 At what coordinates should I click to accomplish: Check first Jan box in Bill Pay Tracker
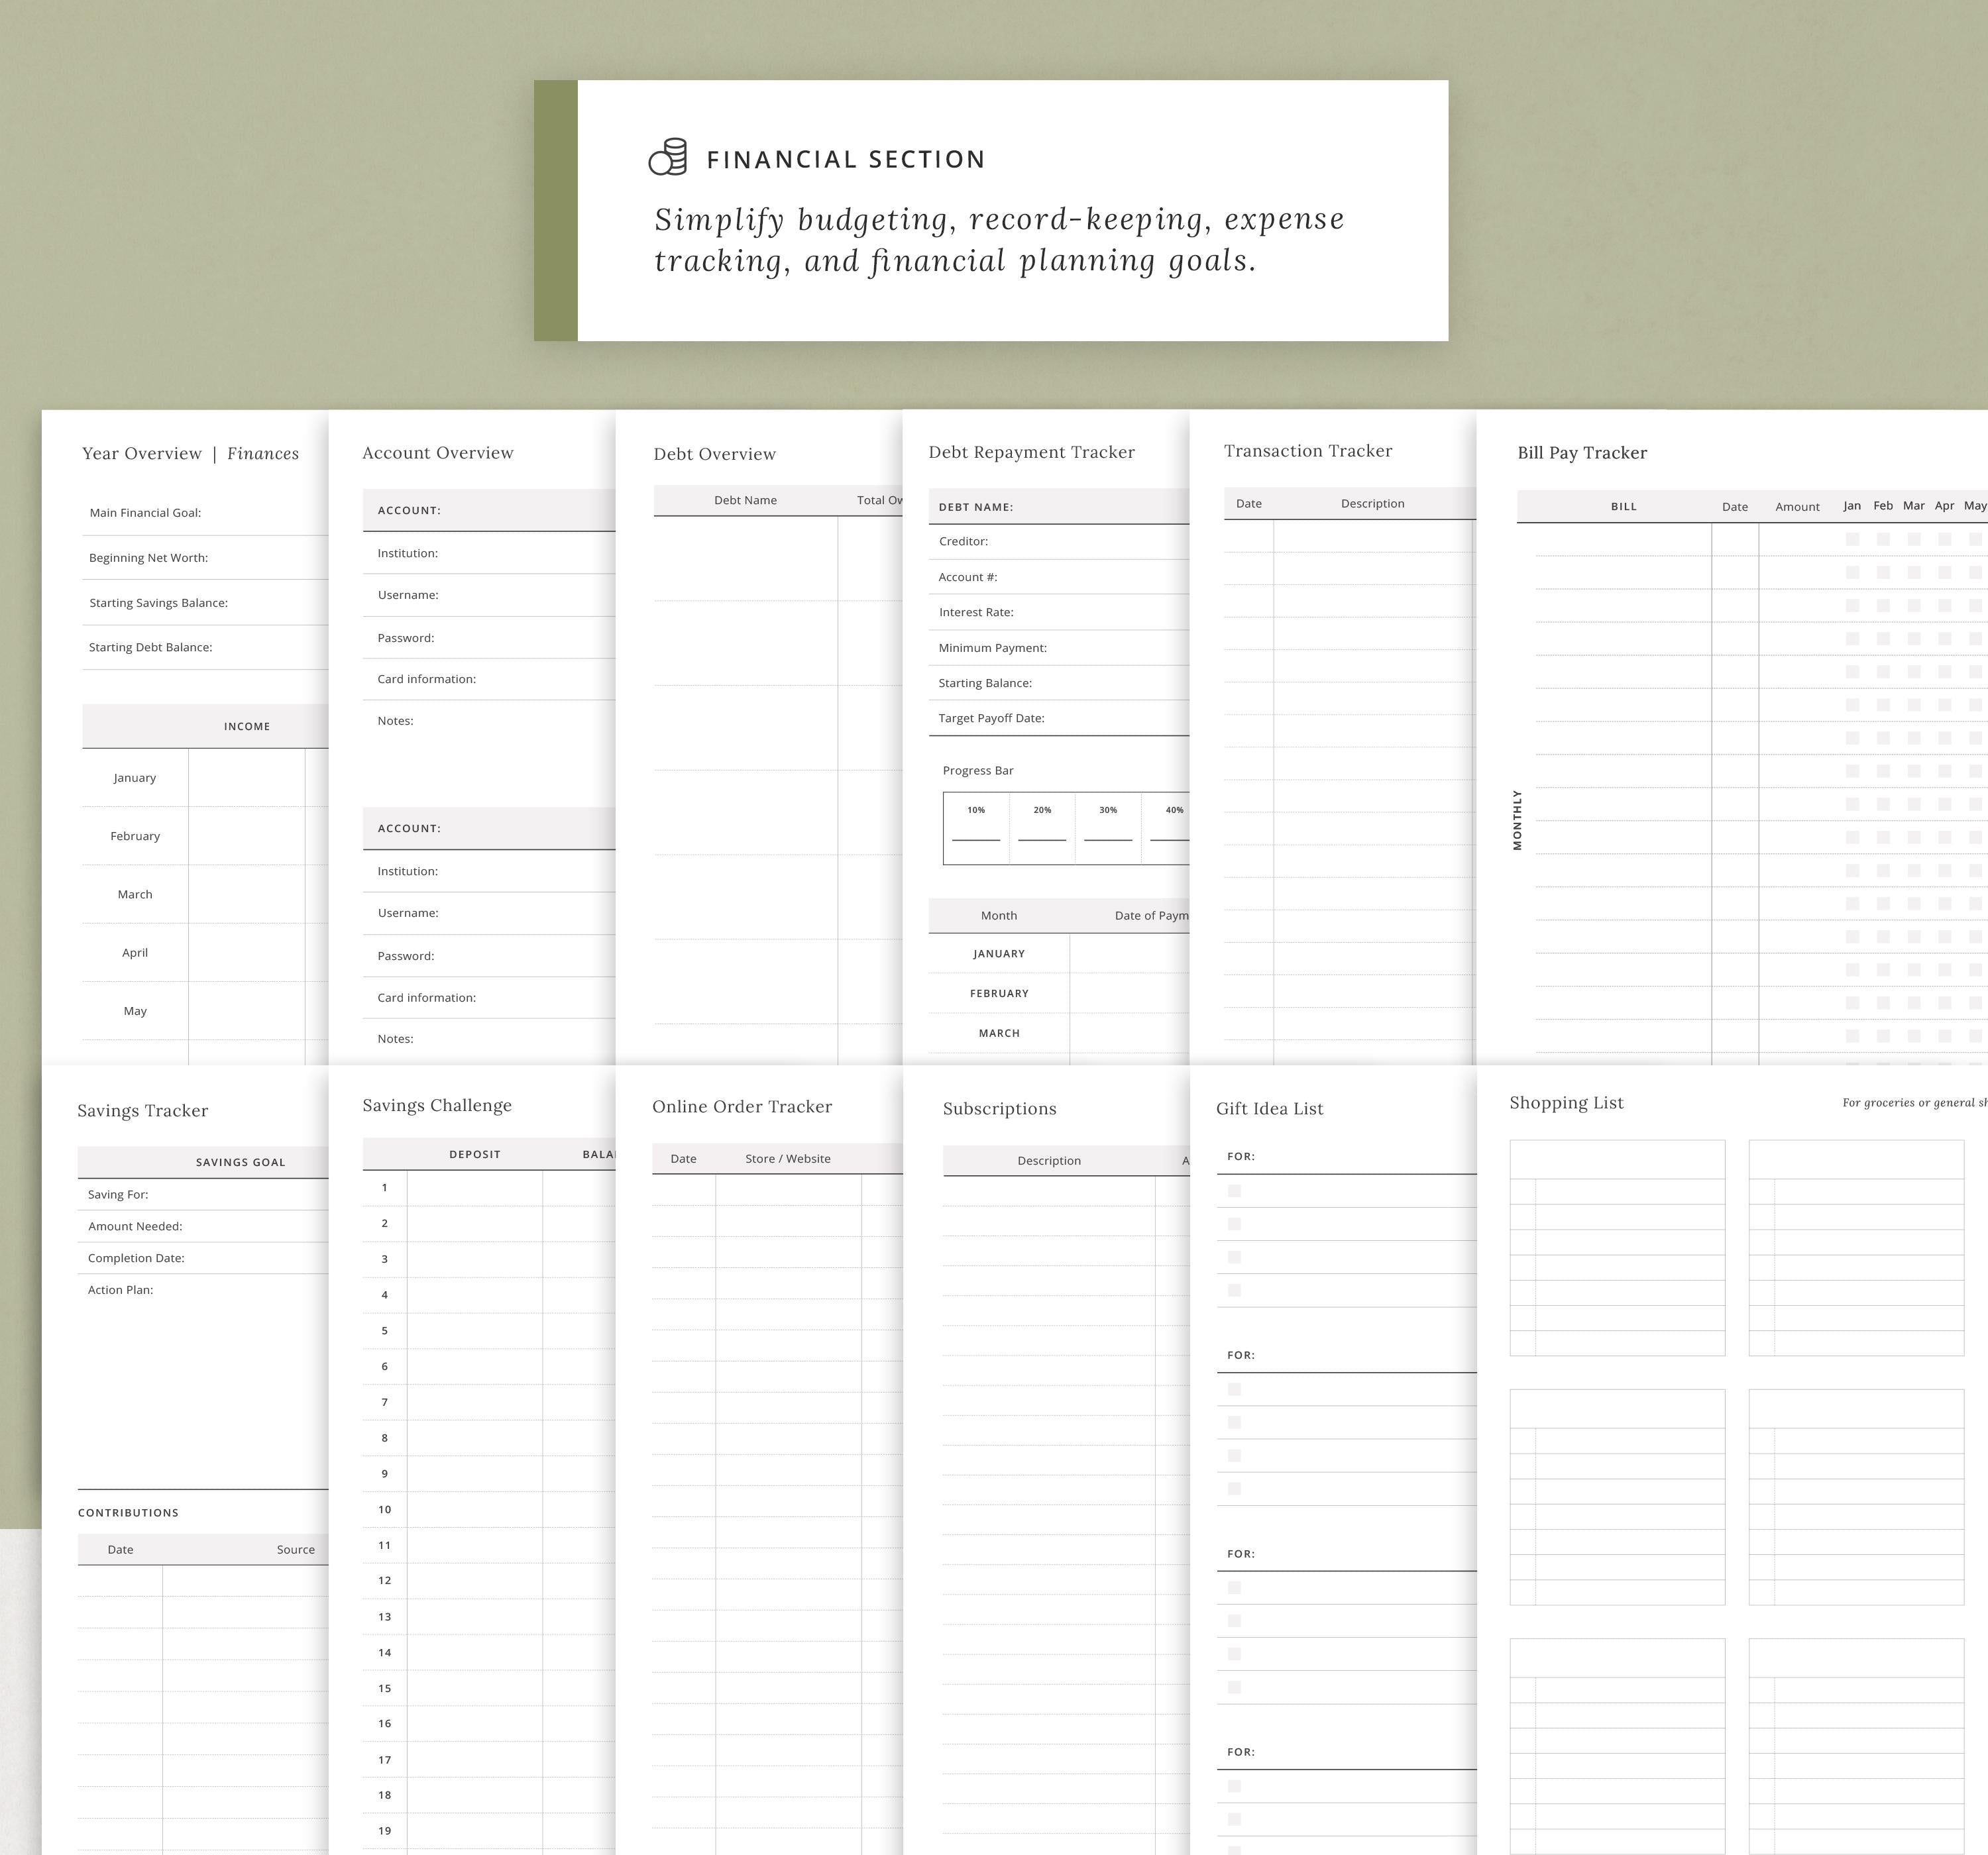click(x=1852, y=539)
